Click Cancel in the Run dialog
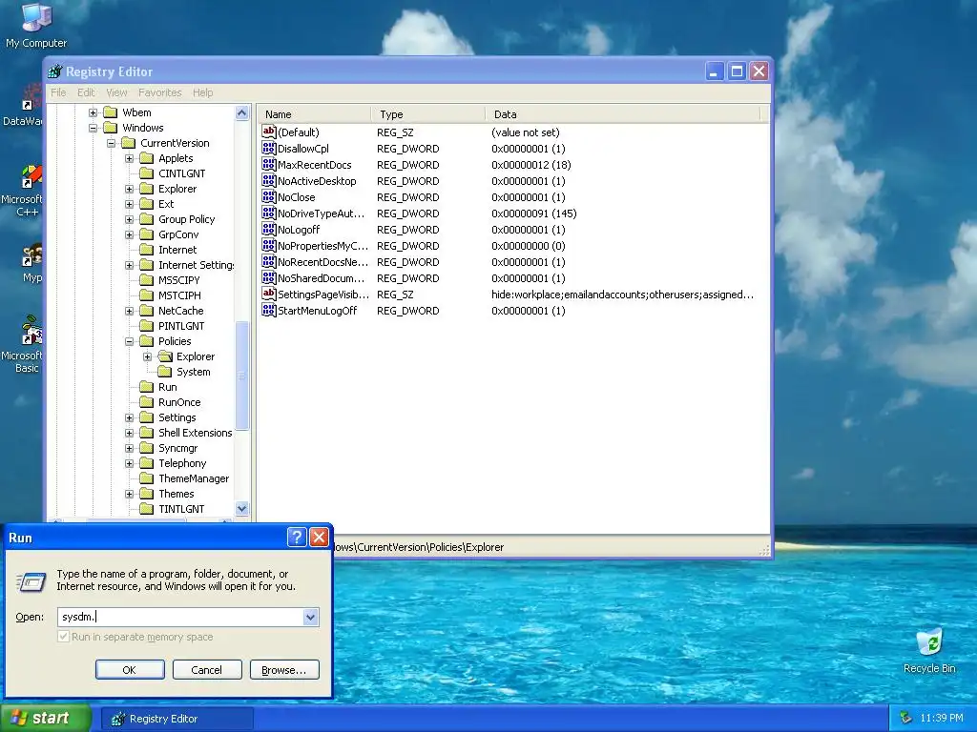This screenshot has width=977, height=732. tap(207, 670)
